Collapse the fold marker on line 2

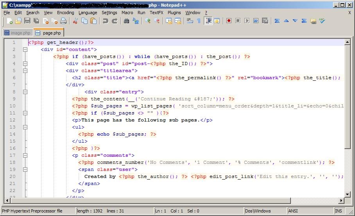click(x=25, y=49)
